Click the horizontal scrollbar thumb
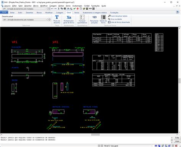This screenshot has height=147, width=181. [x=95, y=134]
